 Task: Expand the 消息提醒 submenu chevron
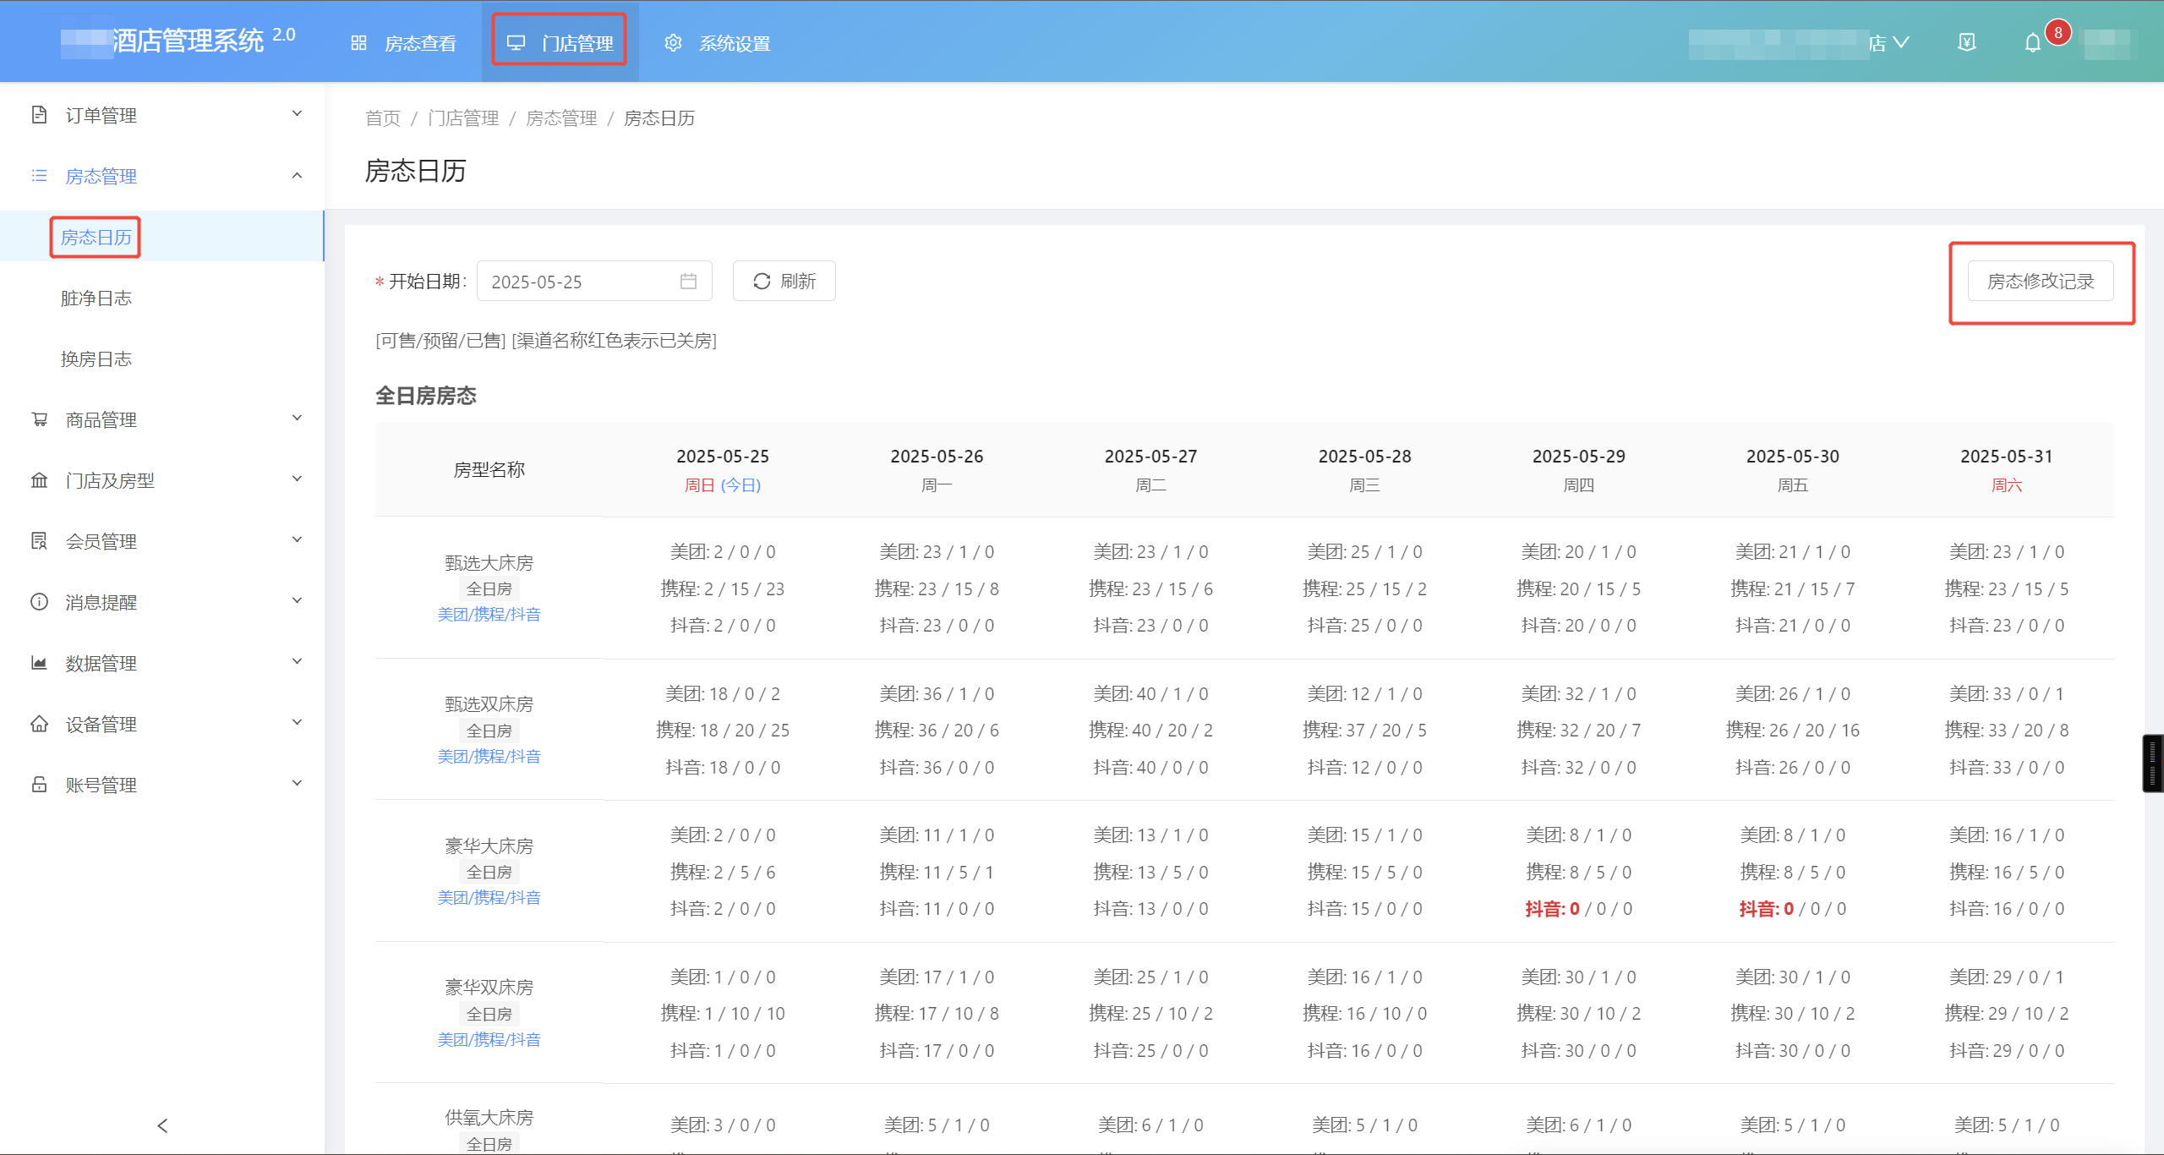[297, 600]
